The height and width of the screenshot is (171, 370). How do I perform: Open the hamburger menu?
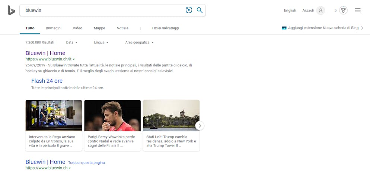click(x=358, y=10)
